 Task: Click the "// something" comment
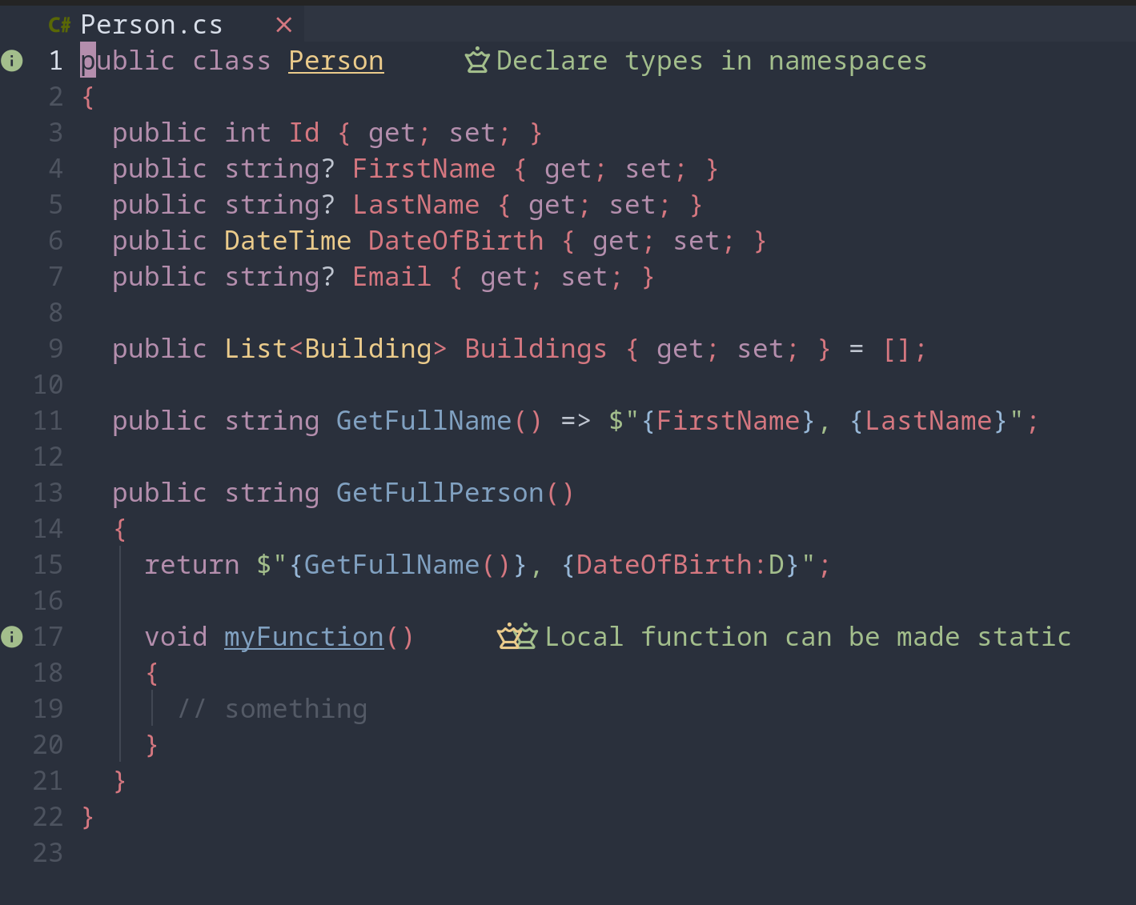[272, 710]
